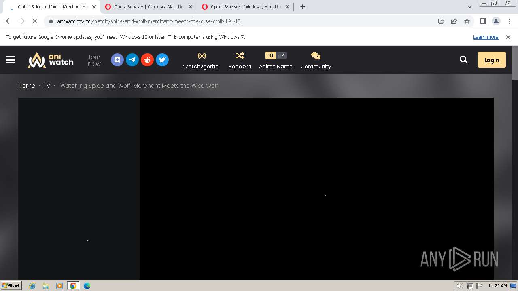Viewport: 518px width, 291px height.
Task: Toggle Chrome side panel
Action: [483, 21]
